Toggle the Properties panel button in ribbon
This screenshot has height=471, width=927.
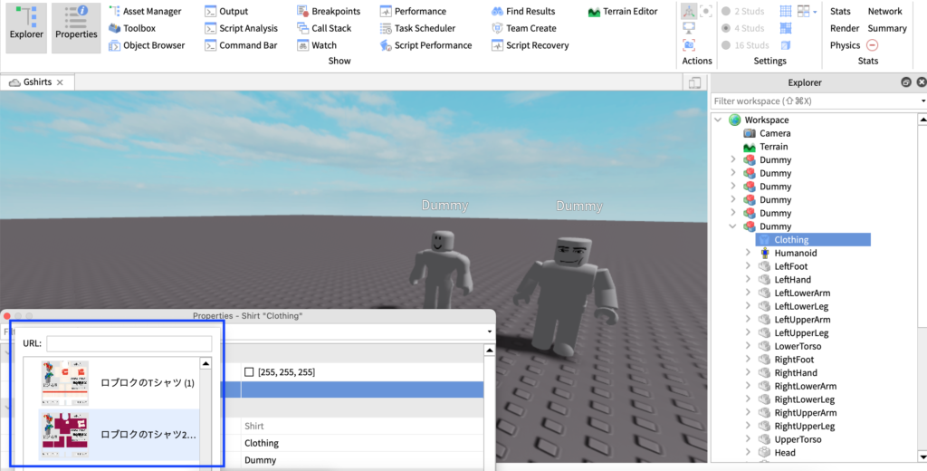(x=76, y=28)
